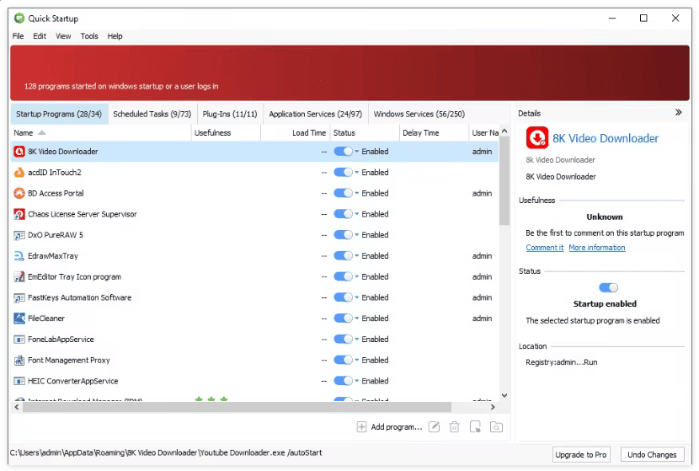This screenshot has height=471, width=699.
Task: Click the Add program... button label
Action: click(397, 427)
